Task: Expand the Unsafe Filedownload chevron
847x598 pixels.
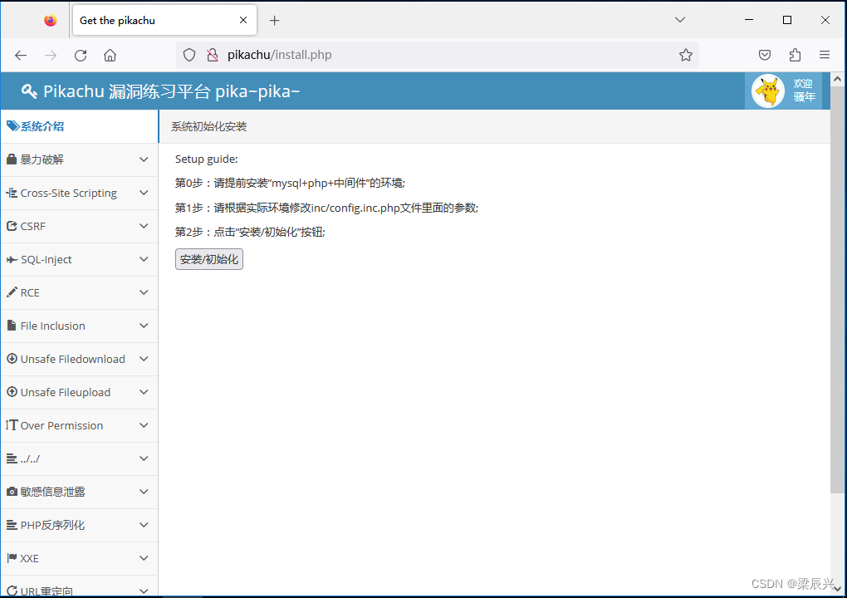Action: (144, 359)
